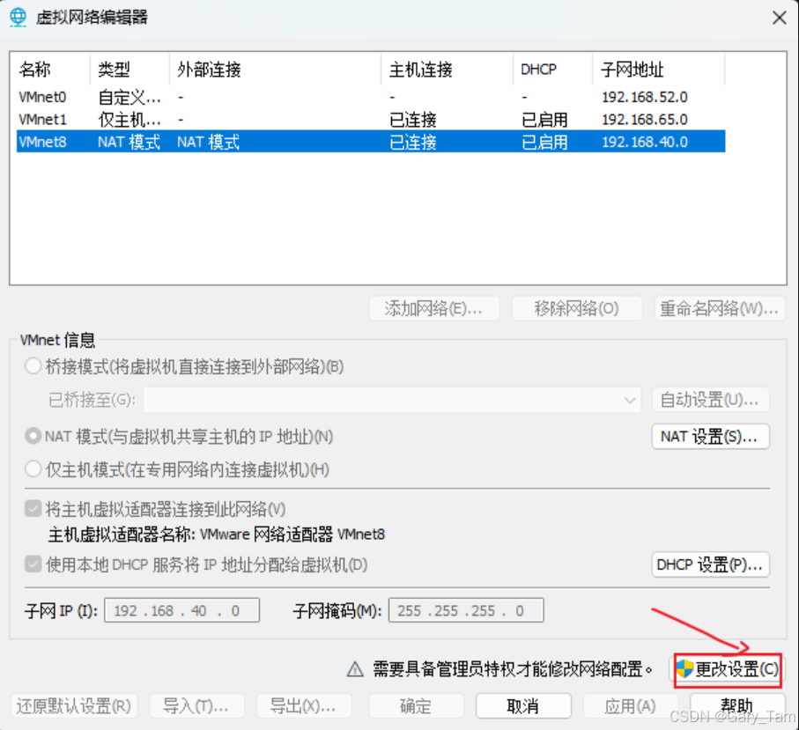Sort by the 类型 column header

tap(129, 70)
